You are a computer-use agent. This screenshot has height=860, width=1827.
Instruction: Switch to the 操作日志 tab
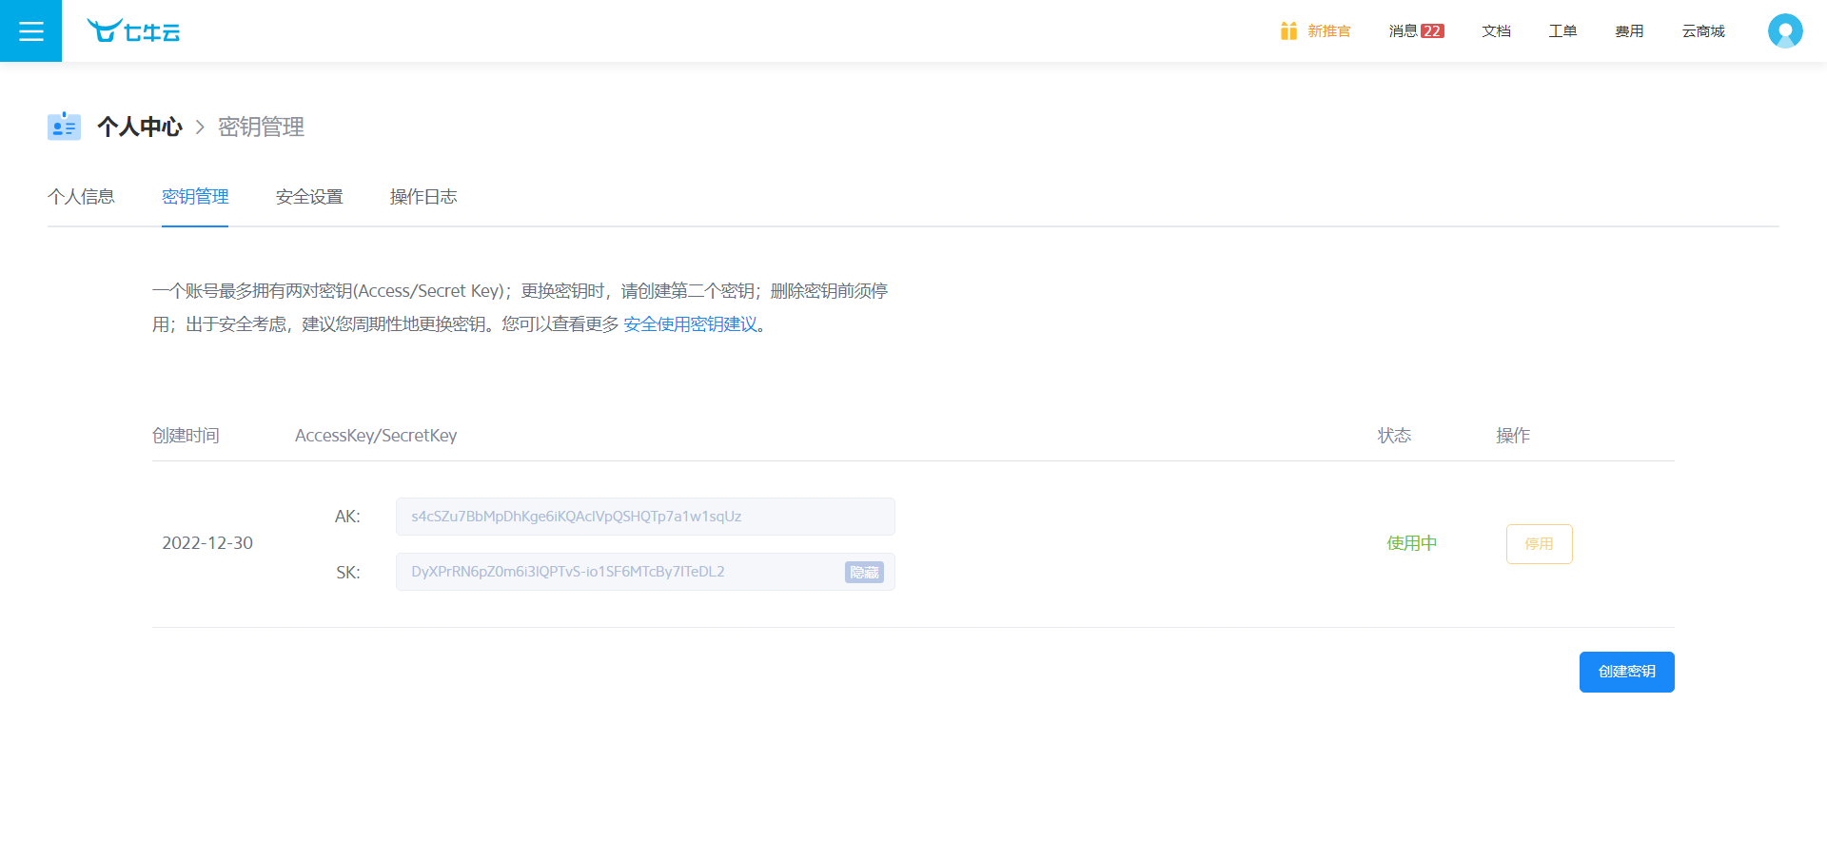click(423, 197)
